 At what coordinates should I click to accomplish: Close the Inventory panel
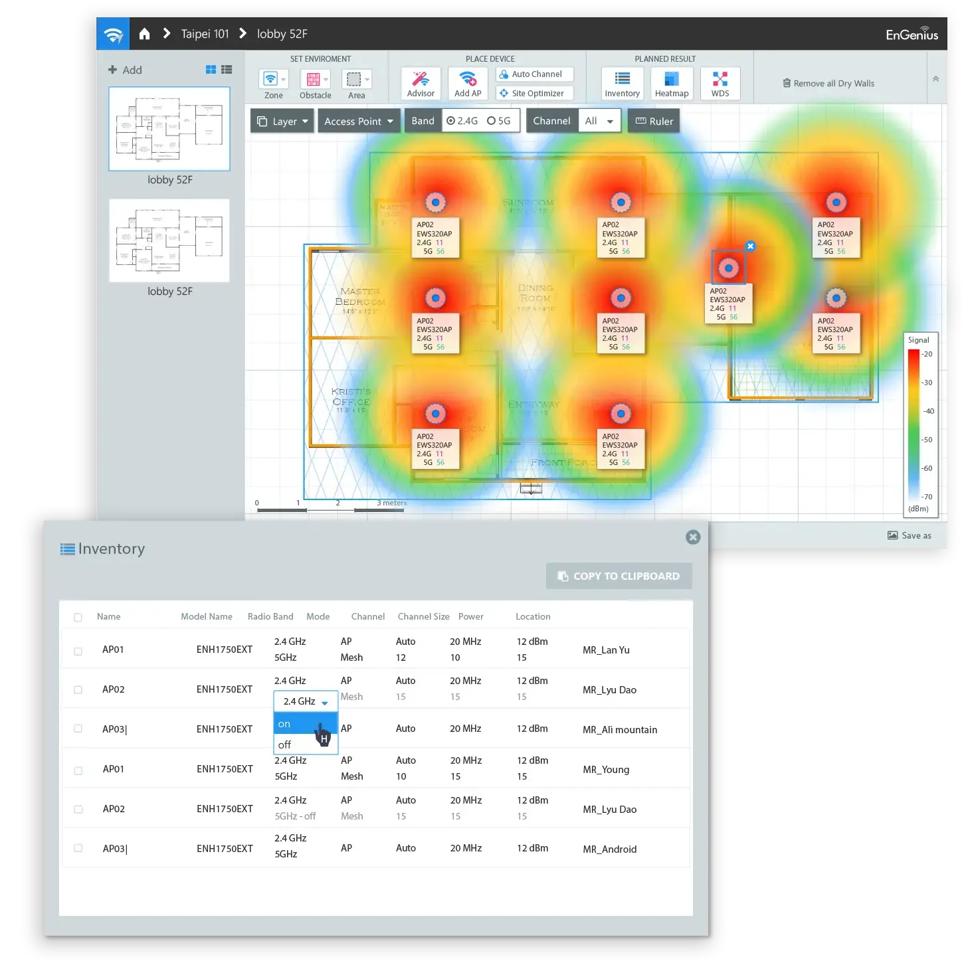pyautogui.click(x=693, y=537)
